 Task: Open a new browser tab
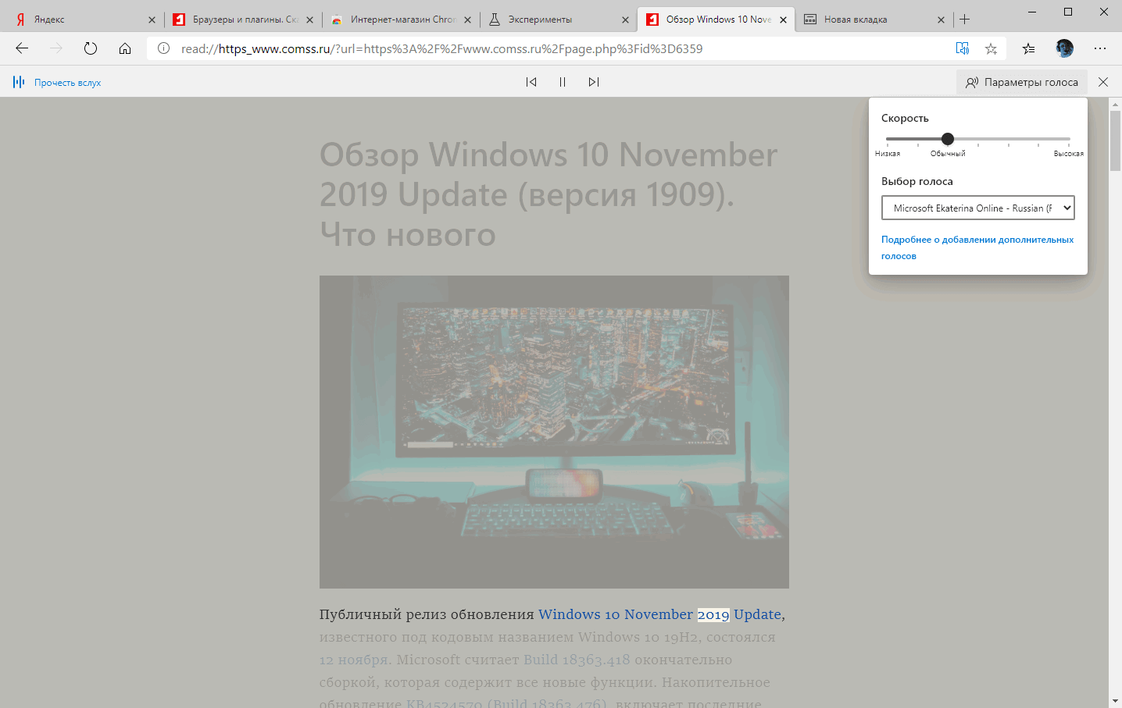965,20
